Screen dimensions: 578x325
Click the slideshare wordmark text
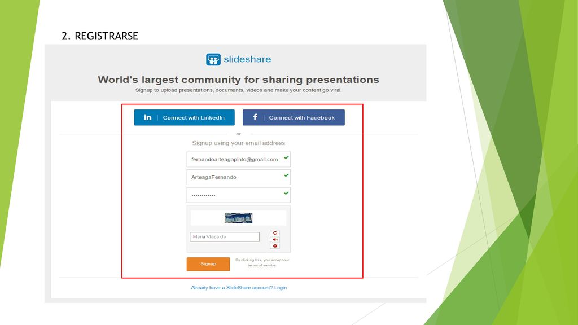(247, 59)
